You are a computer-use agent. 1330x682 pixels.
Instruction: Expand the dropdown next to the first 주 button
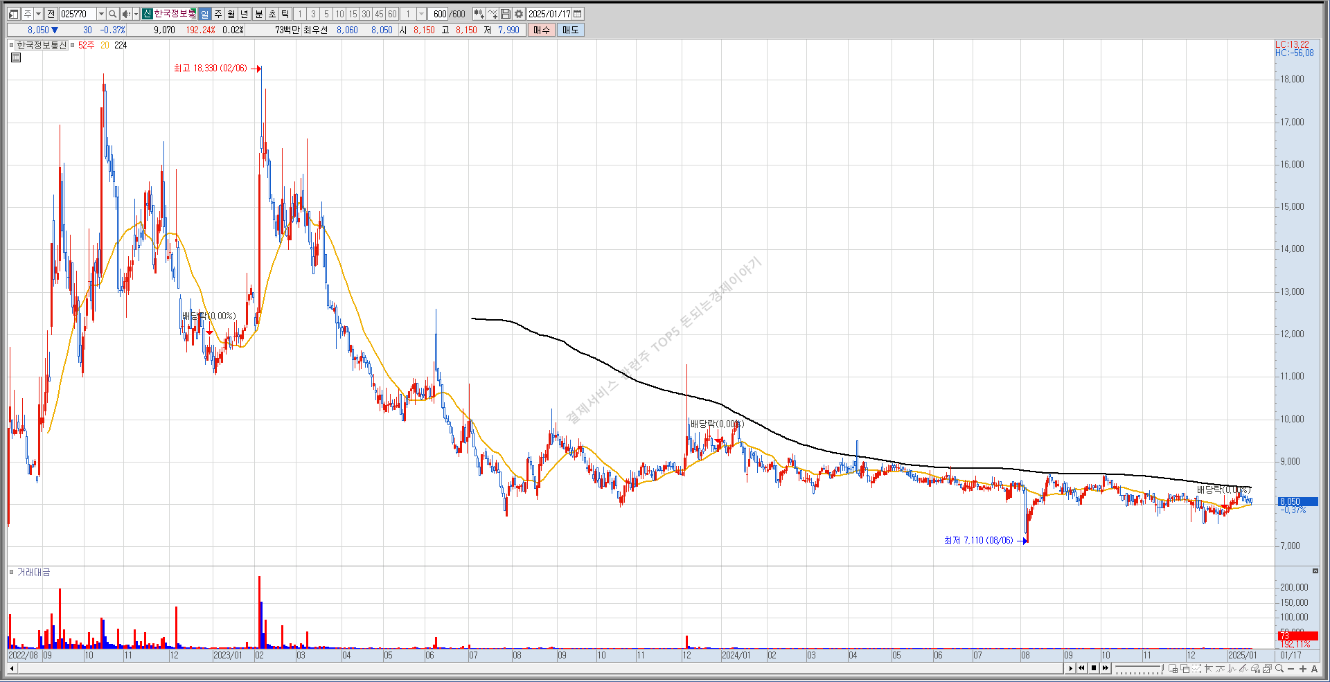[x=38, y=14]
